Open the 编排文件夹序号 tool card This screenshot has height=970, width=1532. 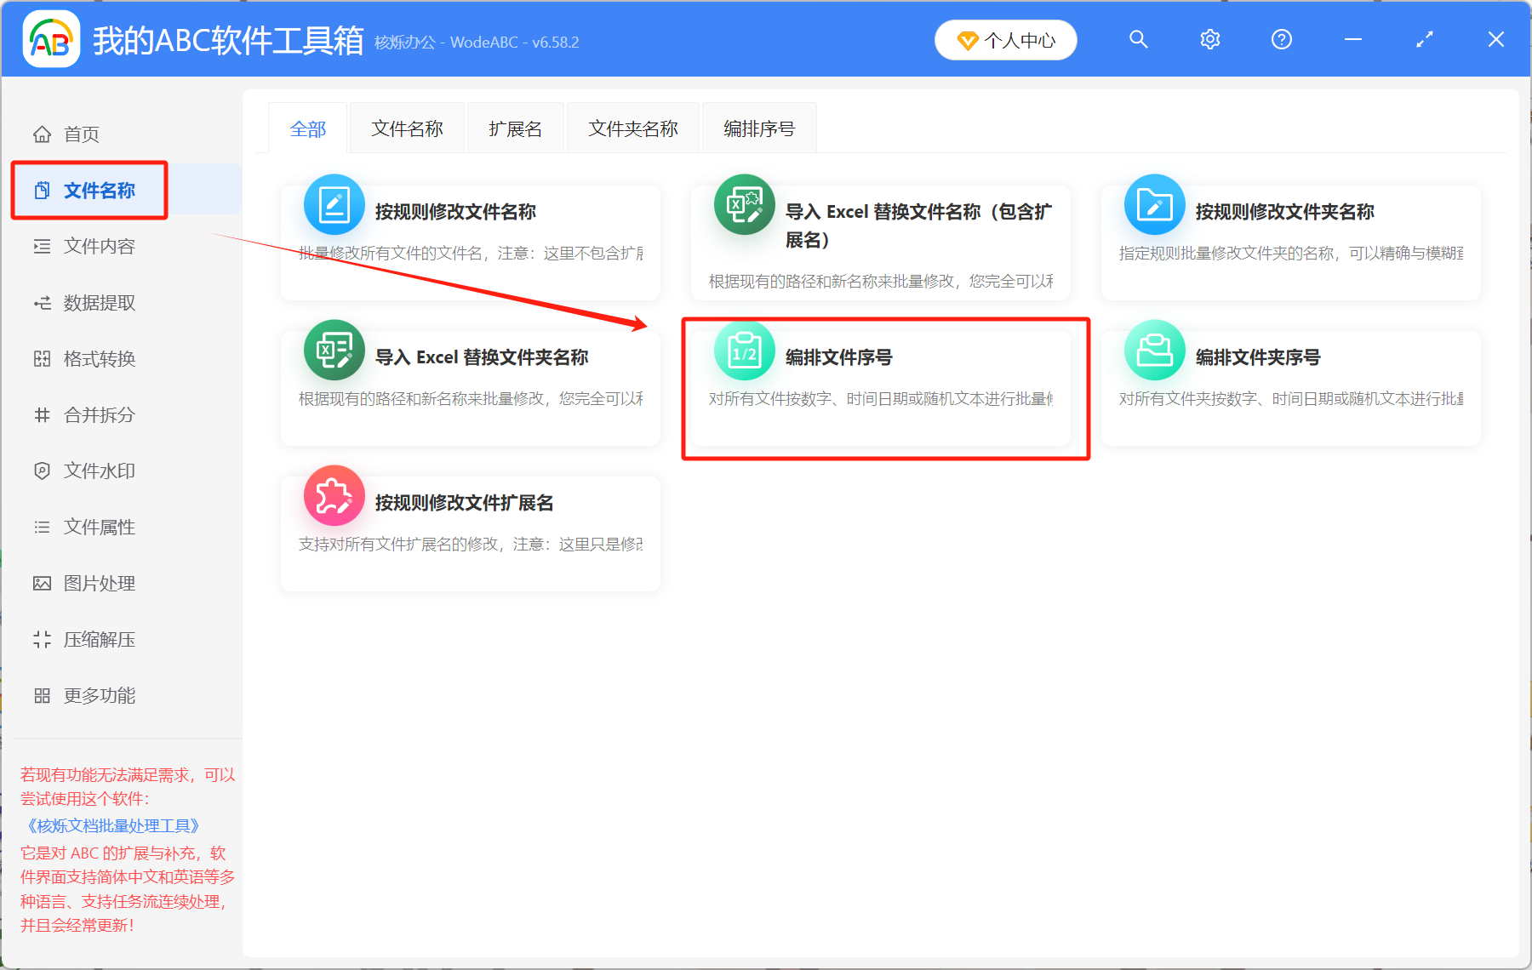(1290, 388)
